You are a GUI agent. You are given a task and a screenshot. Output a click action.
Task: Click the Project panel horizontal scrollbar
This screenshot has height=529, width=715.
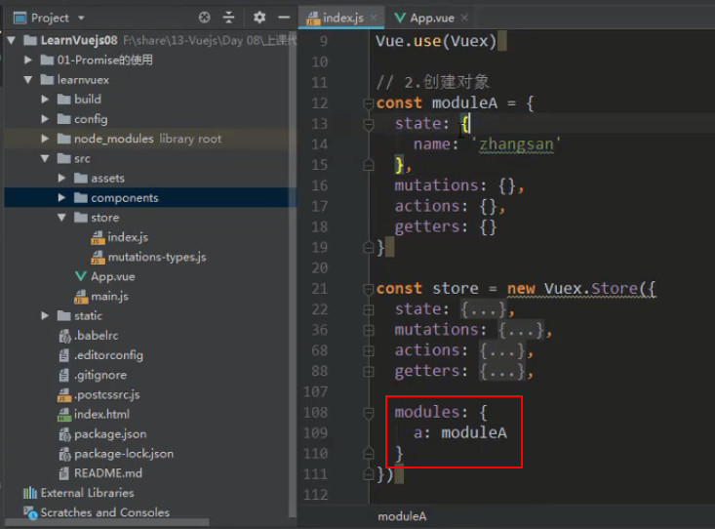(x=107, y=522)
